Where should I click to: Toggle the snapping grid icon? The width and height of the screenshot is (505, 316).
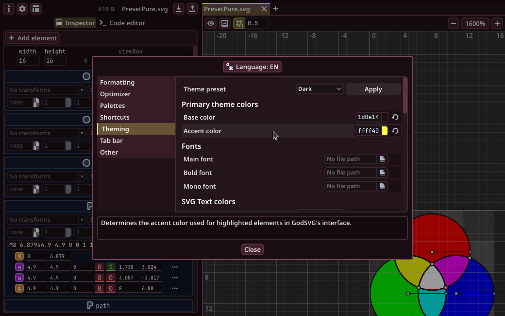point(239,23)
